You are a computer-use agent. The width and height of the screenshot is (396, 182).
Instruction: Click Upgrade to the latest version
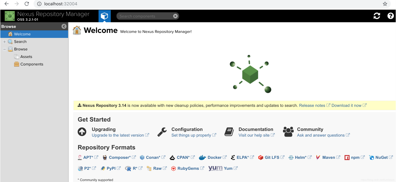click(x=118, y=135)
